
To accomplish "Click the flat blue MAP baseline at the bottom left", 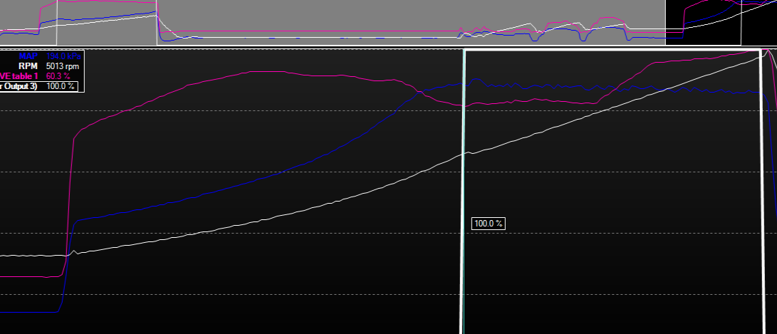I will (x=28, y=312).
